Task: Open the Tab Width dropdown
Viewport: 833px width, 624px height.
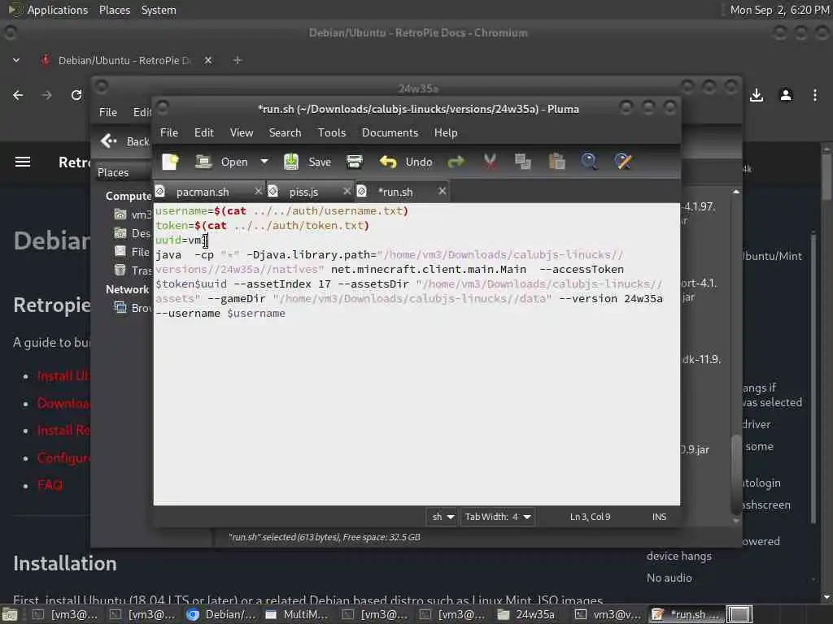Action: tap(498, 517)
